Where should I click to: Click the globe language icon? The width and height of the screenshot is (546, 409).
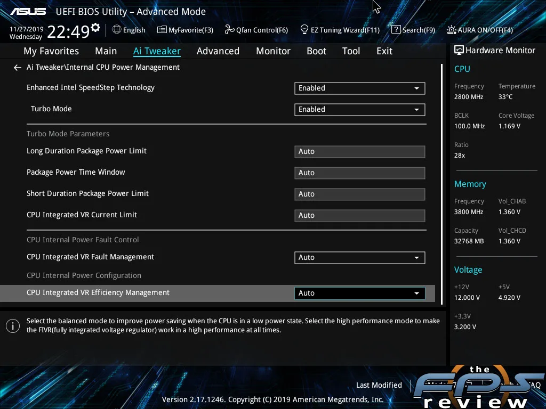(117, 30)
